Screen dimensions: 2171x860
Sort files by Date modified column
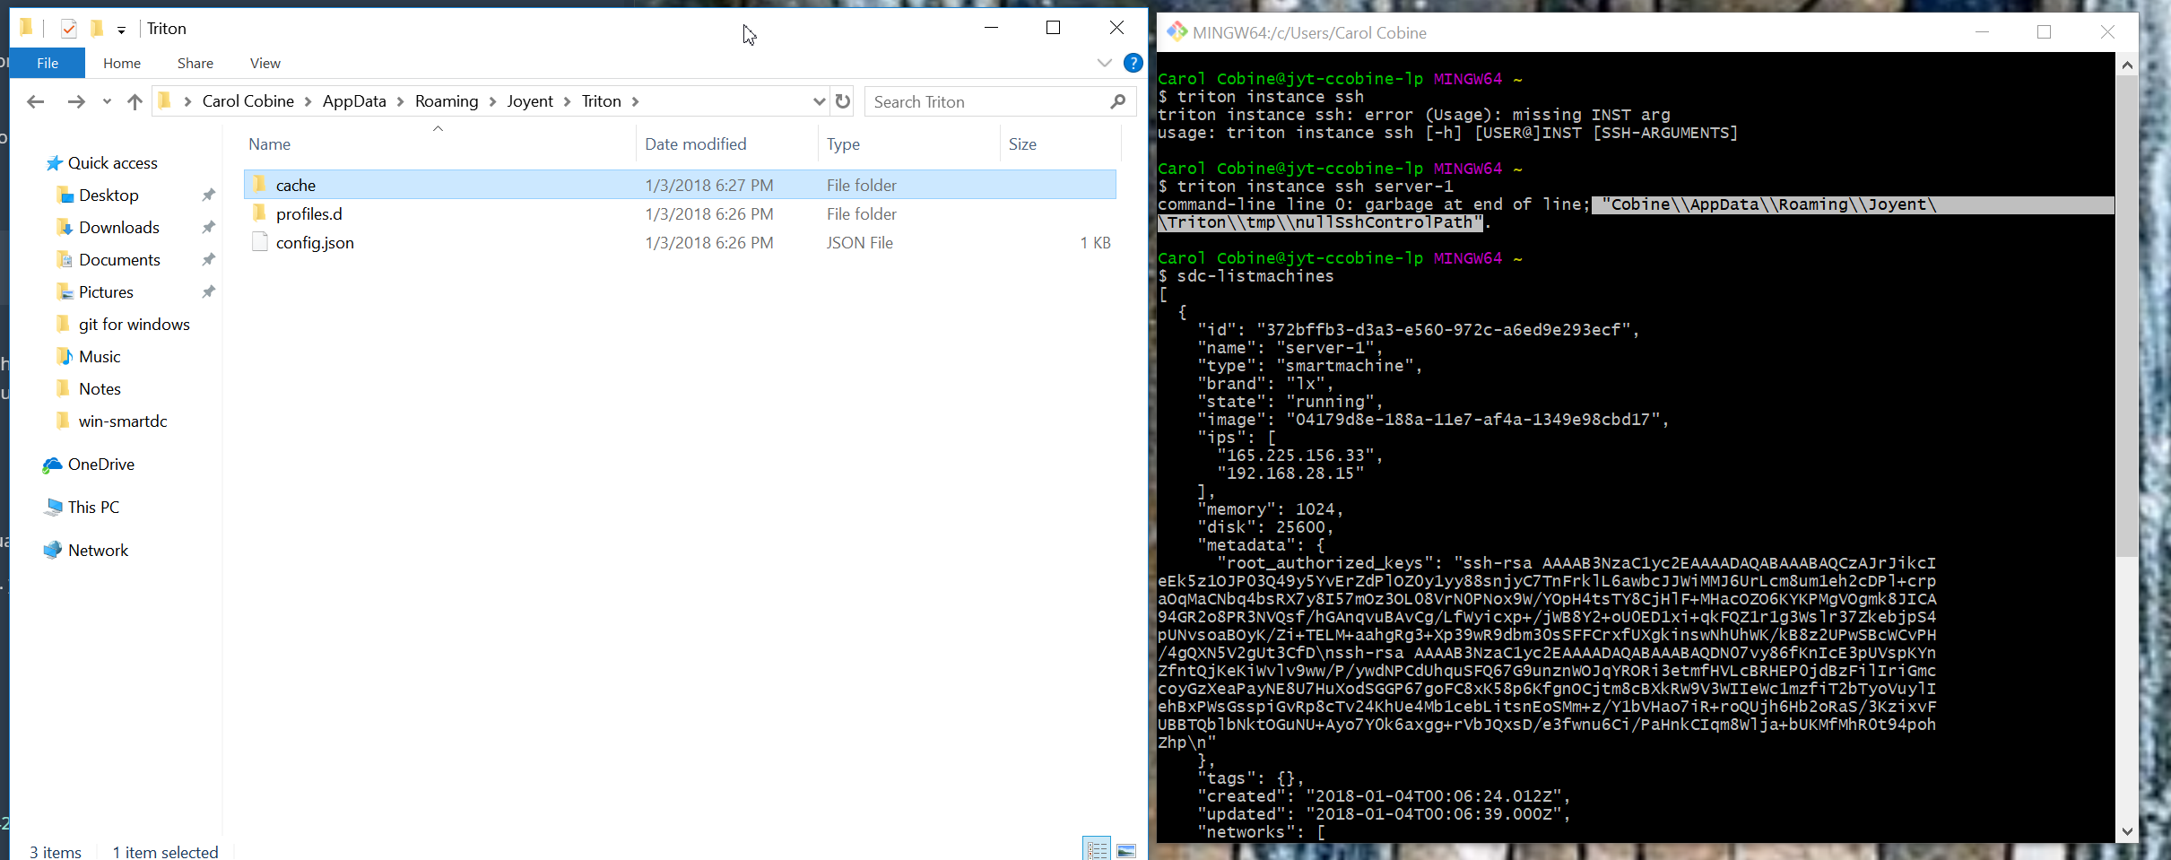click(696, 143)
